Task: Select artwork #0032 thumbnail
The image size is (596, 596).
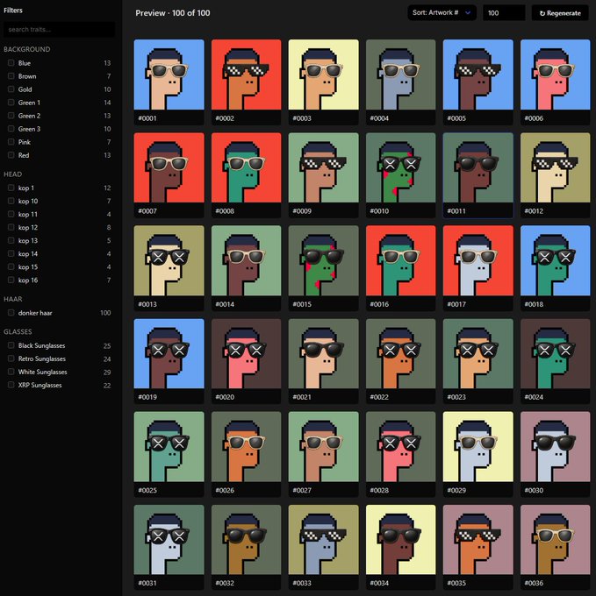Action: (247, 540)
